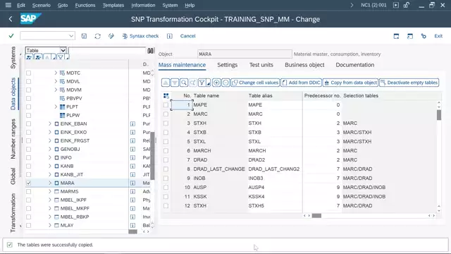Click Change cell values button

point(255,83)
